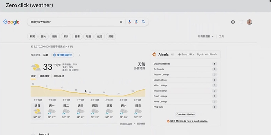Click the FAQ Data row

[185, 107]
